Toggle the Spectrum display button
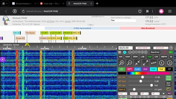176x99 pixels. (x=155, y=52)
